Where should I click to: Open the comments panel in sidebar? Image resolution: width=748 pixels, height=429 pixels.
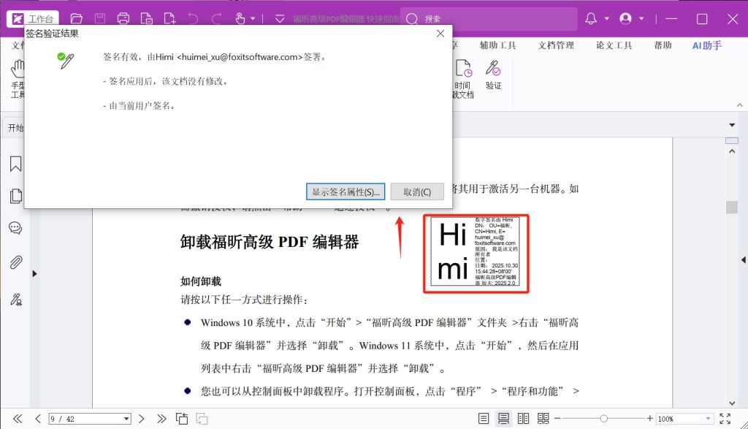pos(15,227)
